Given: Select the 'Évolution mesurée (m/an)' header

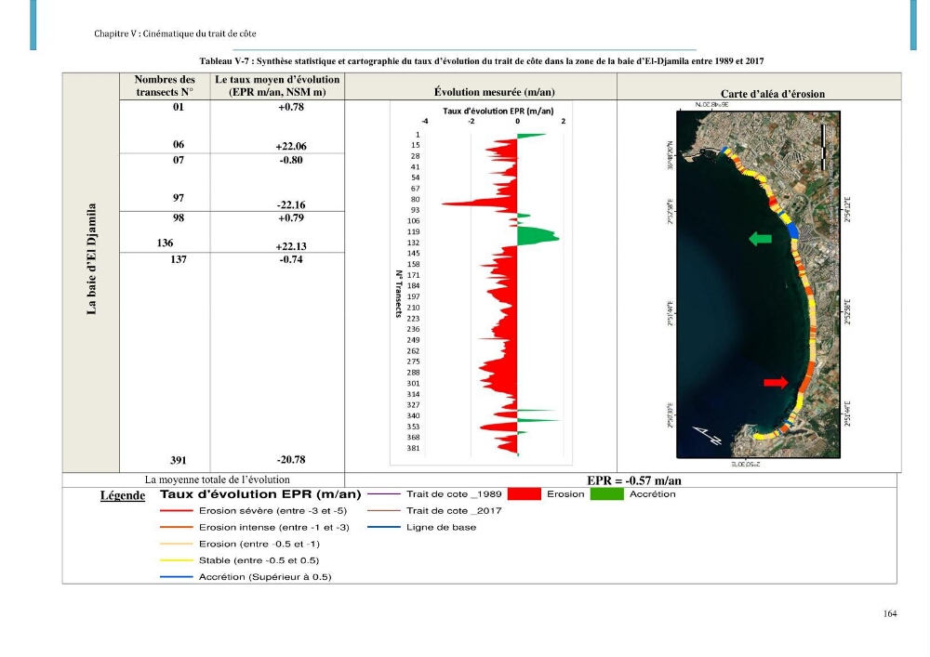Looking at the screenshot, I should pos(495,92).
